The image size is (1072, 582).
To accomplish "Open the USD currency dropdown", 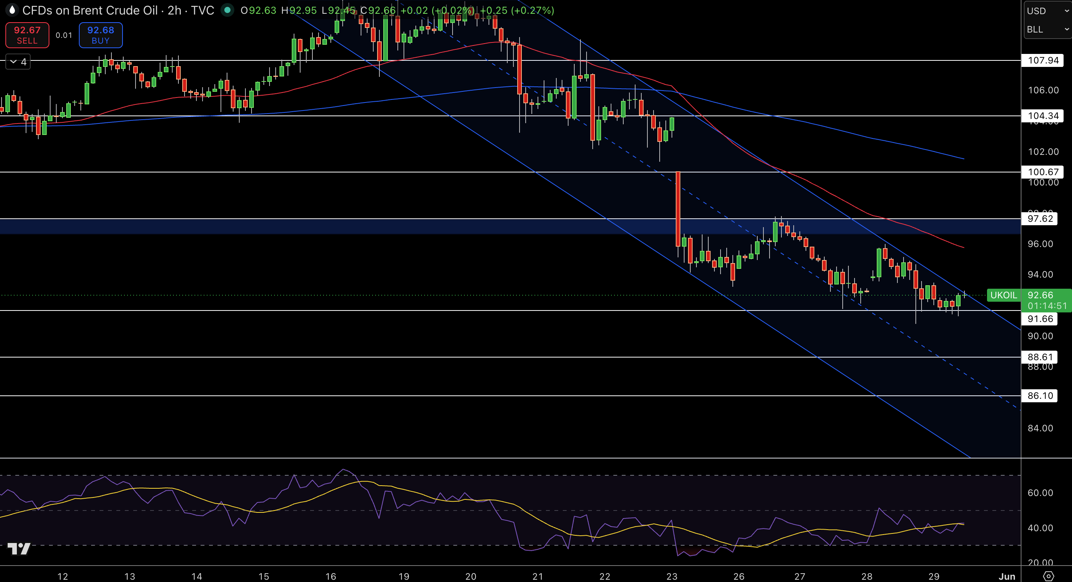I will coord(1047,11).
